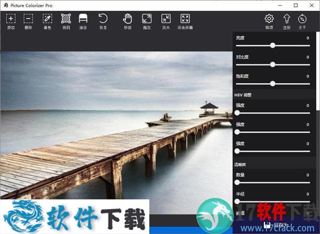Image resolution: width=320 pixels, height=234 pixels.
Task: Activate the 移动 (Move) hand tool
Action: [127, 19]
